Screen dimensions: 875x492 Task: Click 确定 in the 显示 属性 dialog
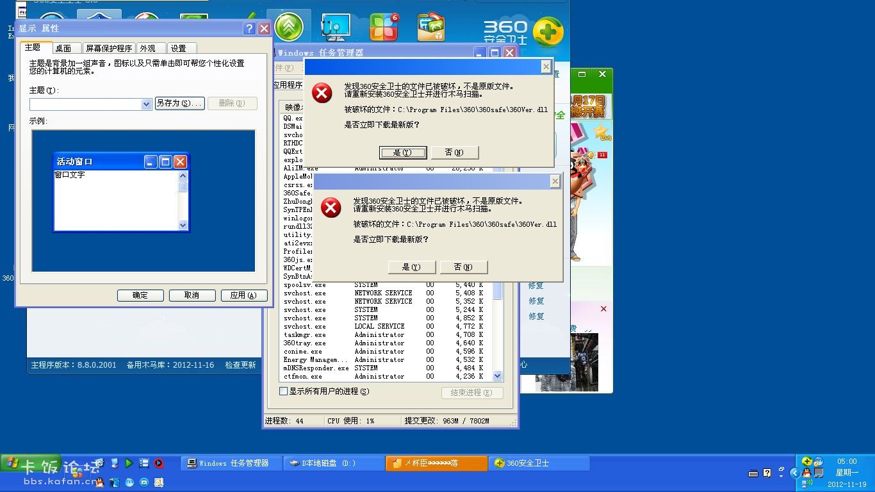(x=140, y=295)
